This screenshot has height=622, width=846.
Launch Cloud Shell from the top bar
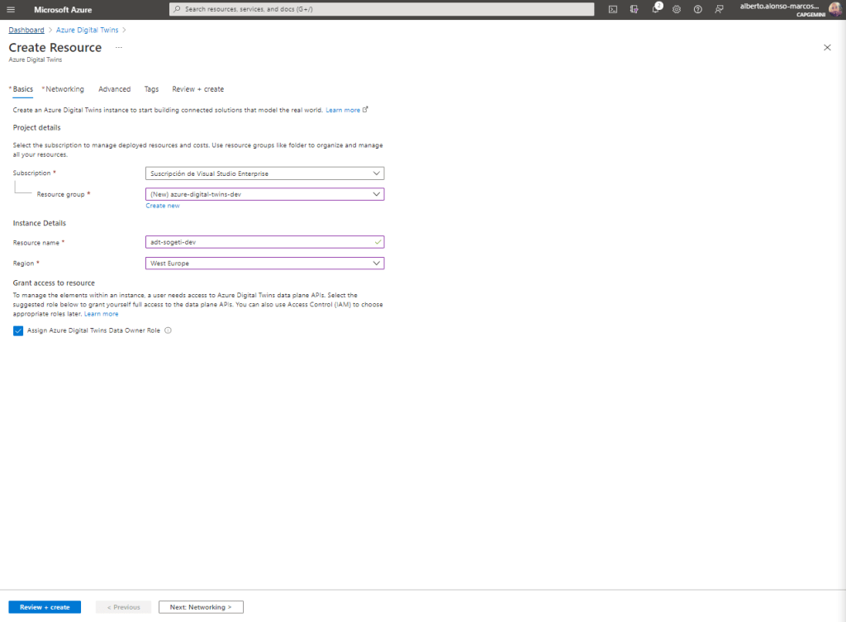(613, 9)
